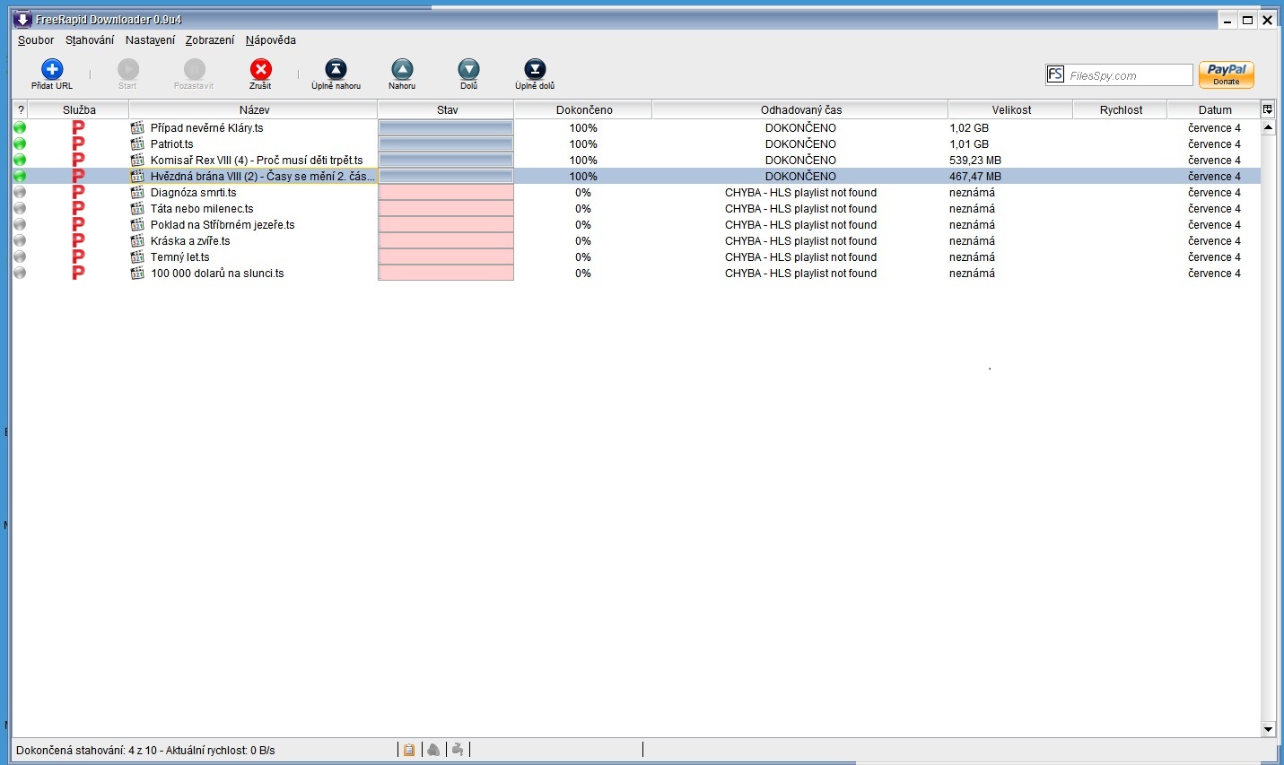Expand the Zobrazení menu
Viewport: 1284px width, 765px height.
pyautogui.click(x=210, y=40)
